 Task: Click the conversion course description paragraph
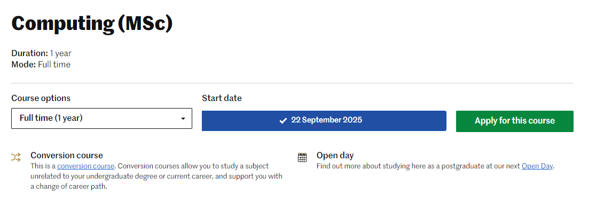pyautogui.click(x=156, y=176)
